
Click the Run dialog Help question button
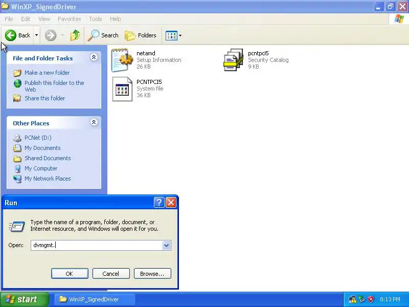(x=159, y=202)
